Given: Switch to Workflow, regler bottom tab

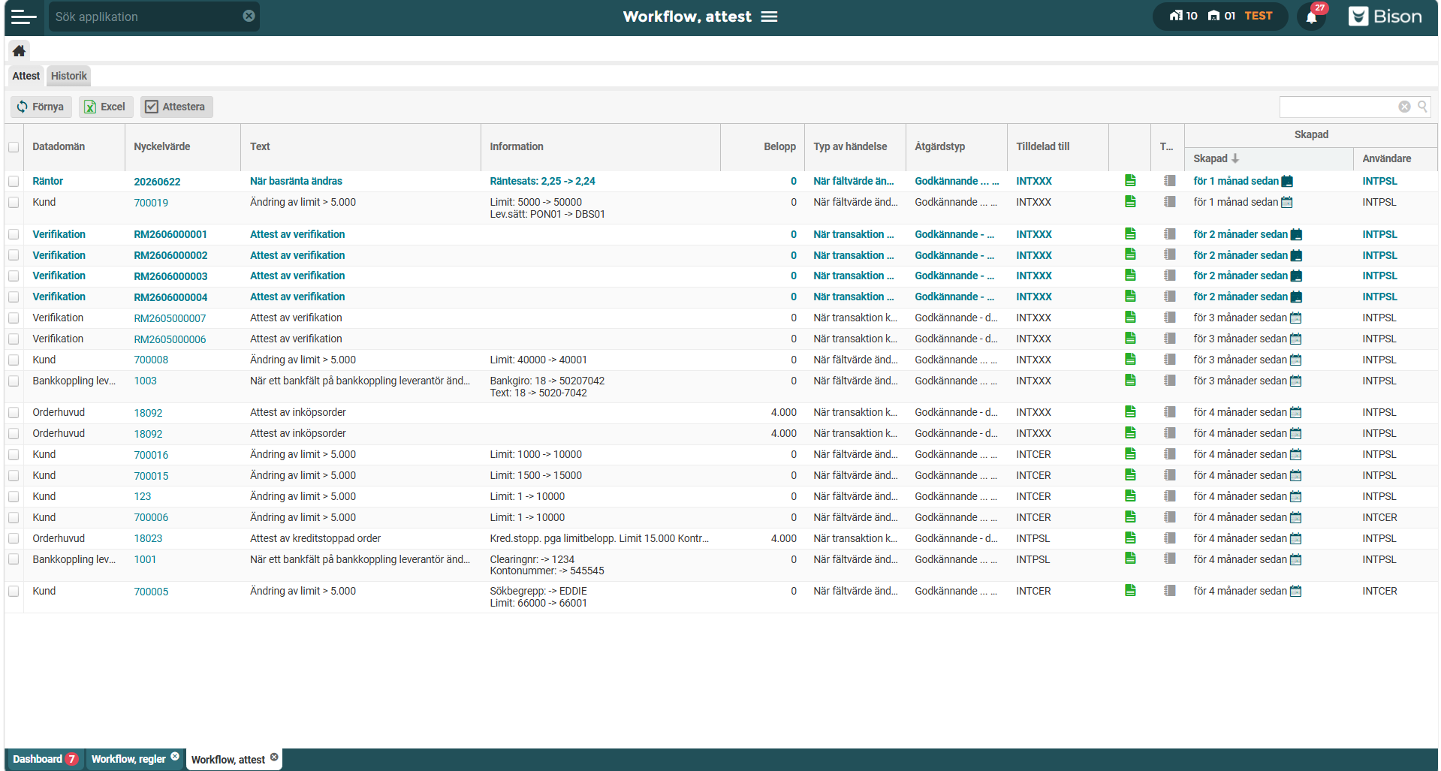Looking at the screenshot, I should (128, 759).
